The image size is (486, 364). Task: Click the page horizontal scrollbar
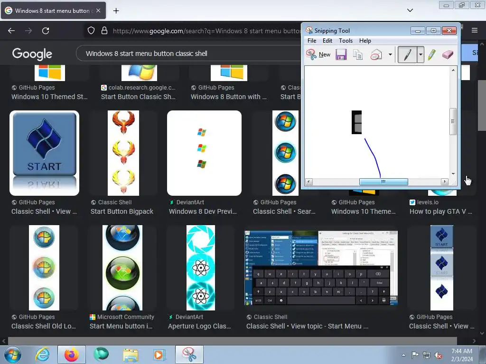click(x=233, y=341)
